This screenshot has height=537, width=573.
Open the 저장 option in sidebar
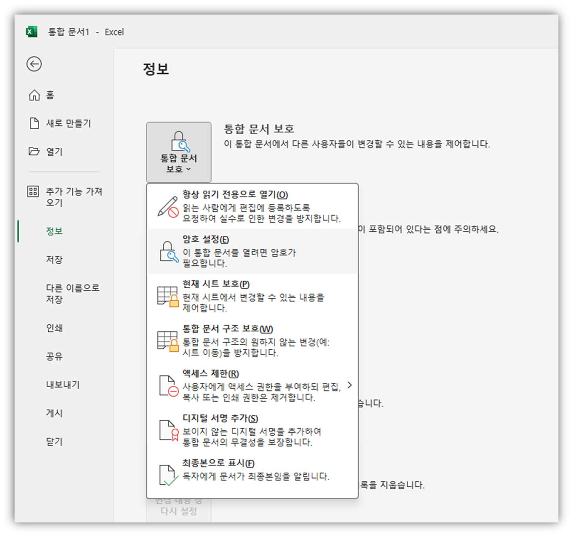coord(55,260)
